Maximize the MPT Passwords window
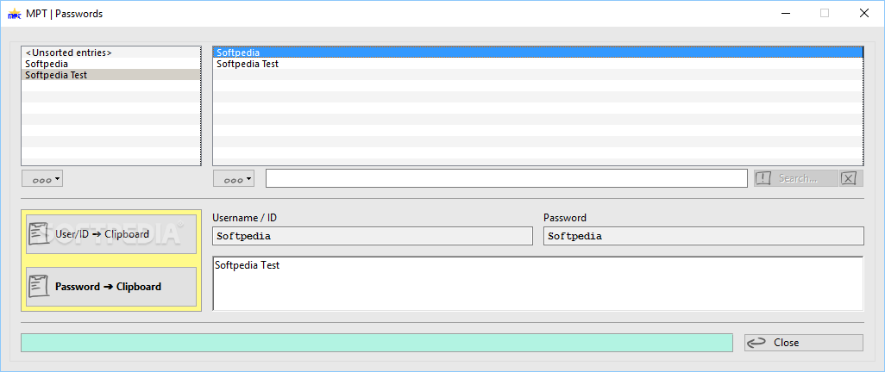This screenshot has height=372, width=885. click(825, 14)
